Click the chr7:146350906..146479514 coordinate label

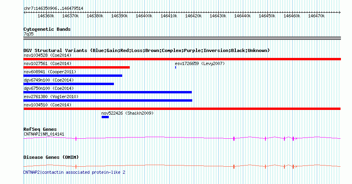click(53, 9)
